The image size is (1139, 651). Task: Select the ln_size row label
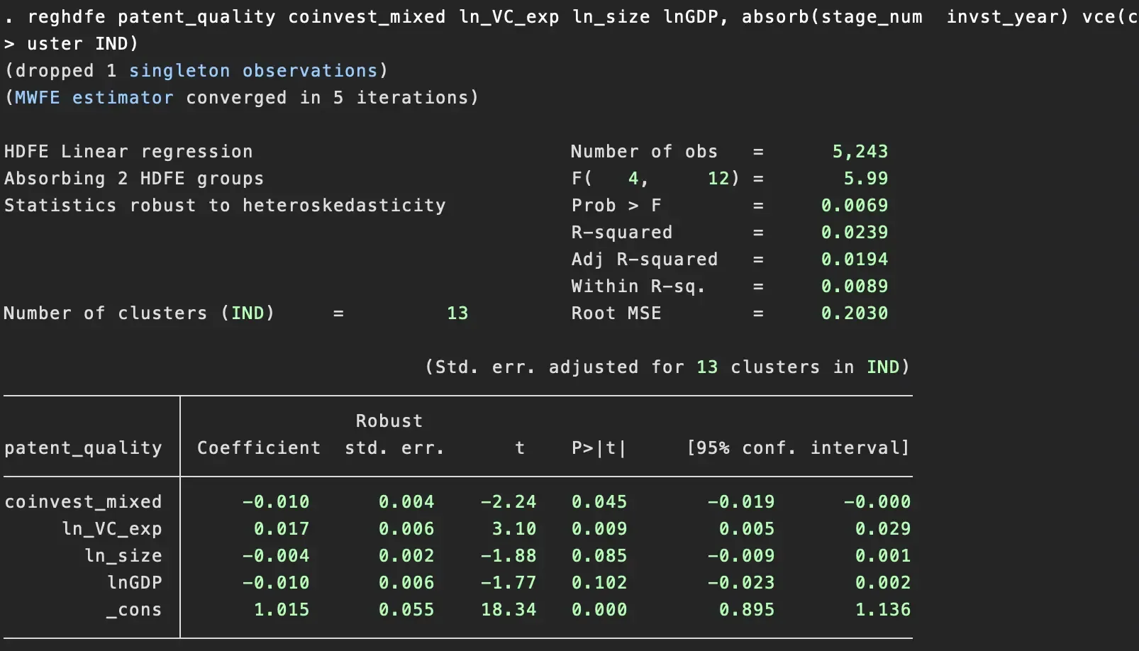point(123,556)
